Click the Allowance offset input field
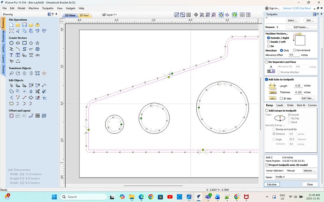 click(x=294, y=55)
